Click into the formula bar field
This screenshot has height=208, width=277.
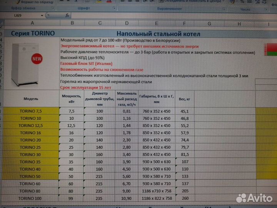point(173,16)
